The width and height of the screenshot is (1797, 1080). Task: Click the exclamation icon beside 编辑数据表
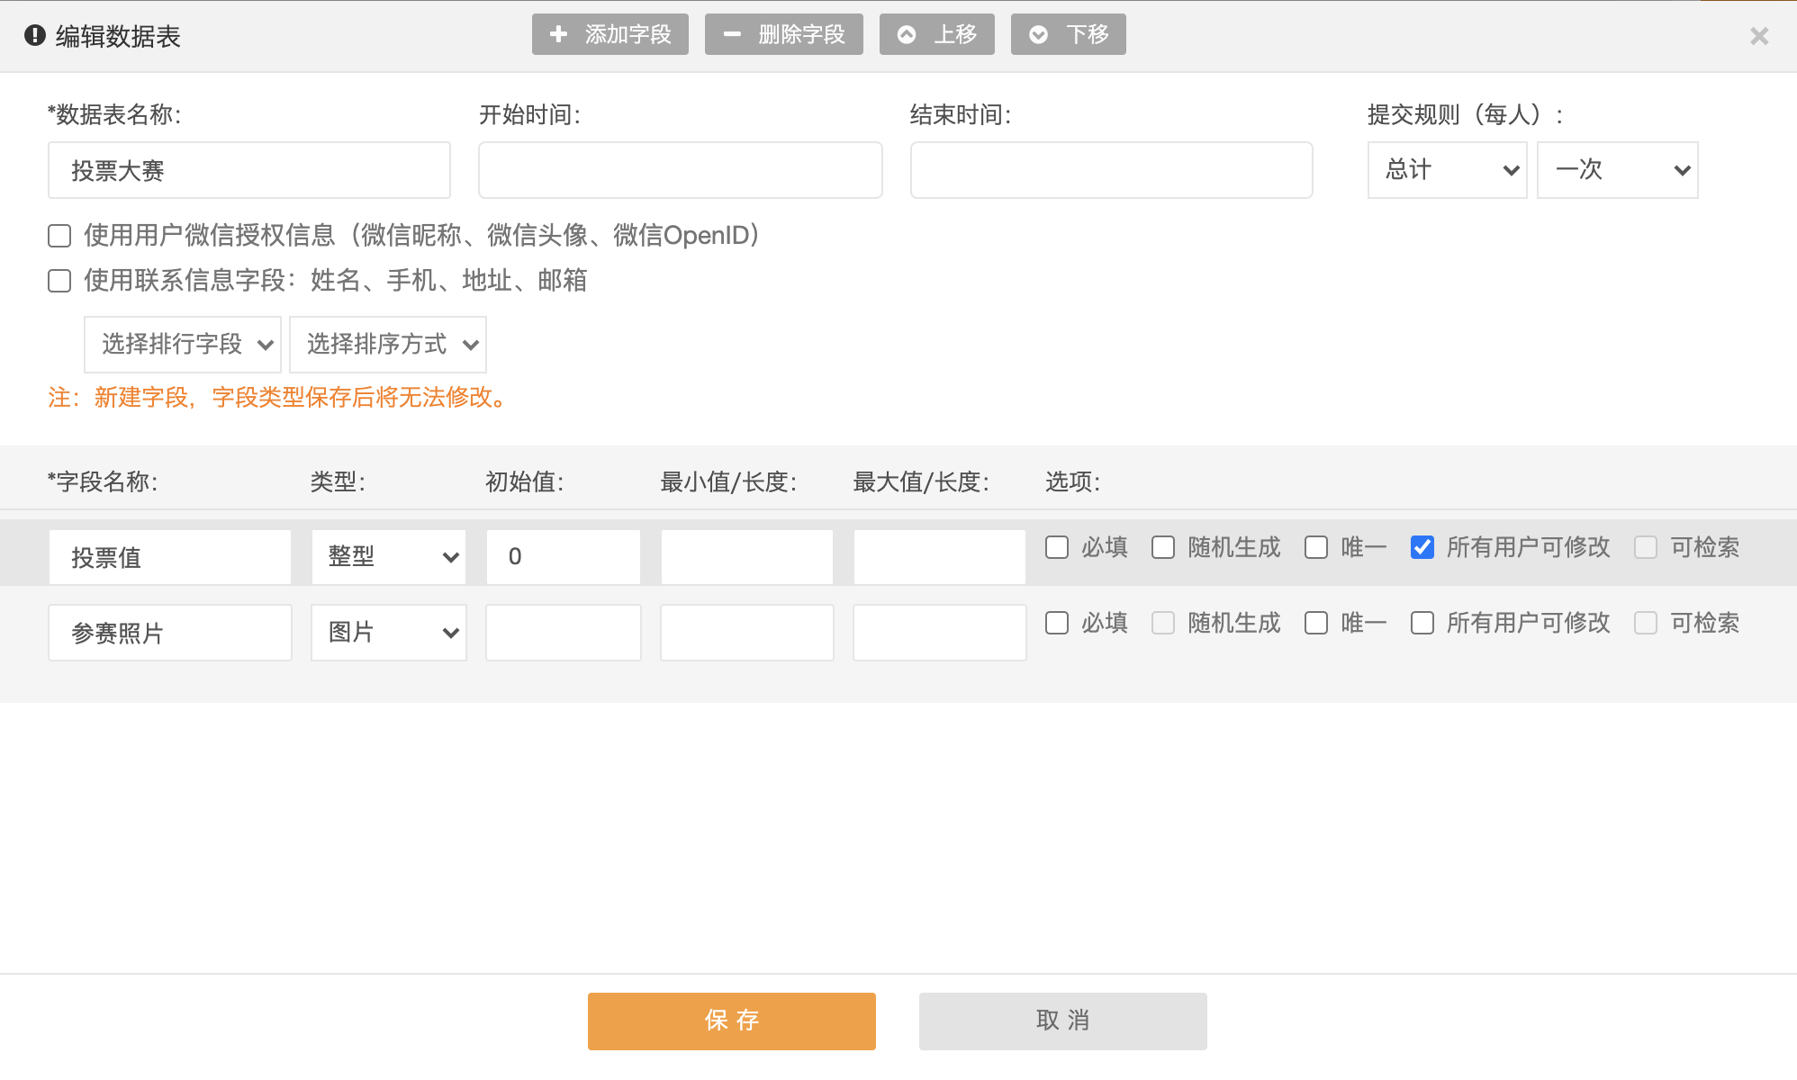pos(35,35)
